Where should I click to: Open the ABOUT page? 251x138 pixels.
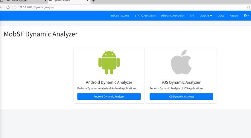click(x=234, y=16)
